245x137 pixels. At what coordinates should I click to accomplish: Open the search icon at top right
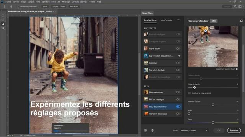tap(235, 6)
